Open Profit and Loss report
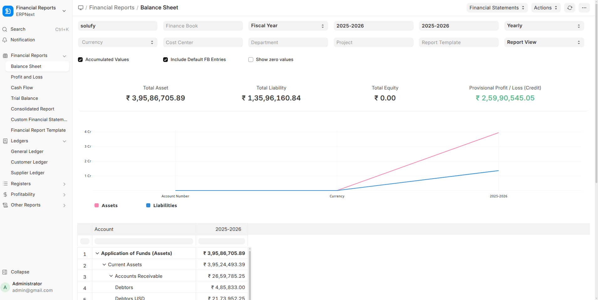Screen dimensions: 598x300 coord(27,77)
